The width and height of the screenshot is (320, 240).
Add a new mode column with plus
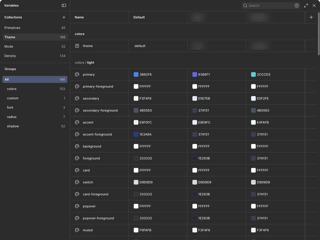point(311,17)
